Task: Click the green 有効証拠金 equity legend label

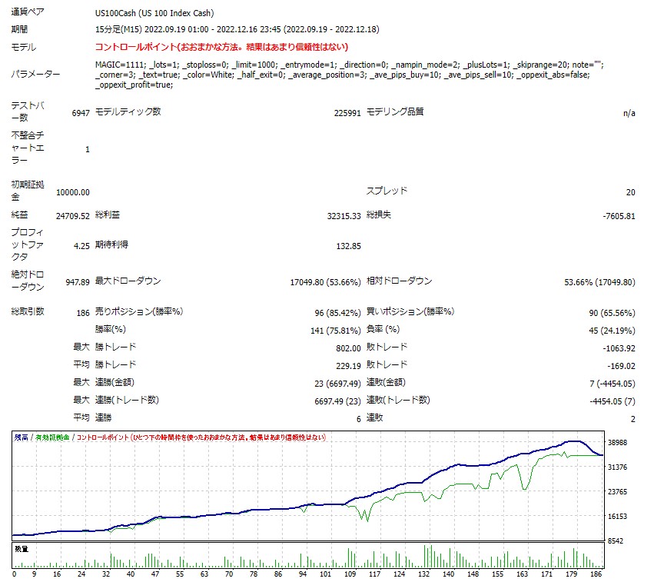Action: point(52,437)
